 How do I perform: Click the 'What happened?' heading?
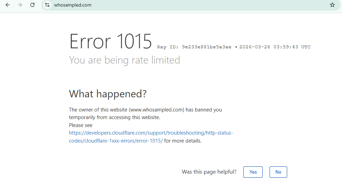pos(108,94)
